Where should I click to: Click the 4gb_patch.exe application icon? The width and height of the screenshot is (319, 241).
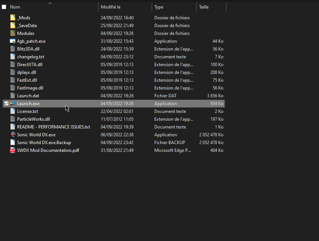click(x=13, y=41)
